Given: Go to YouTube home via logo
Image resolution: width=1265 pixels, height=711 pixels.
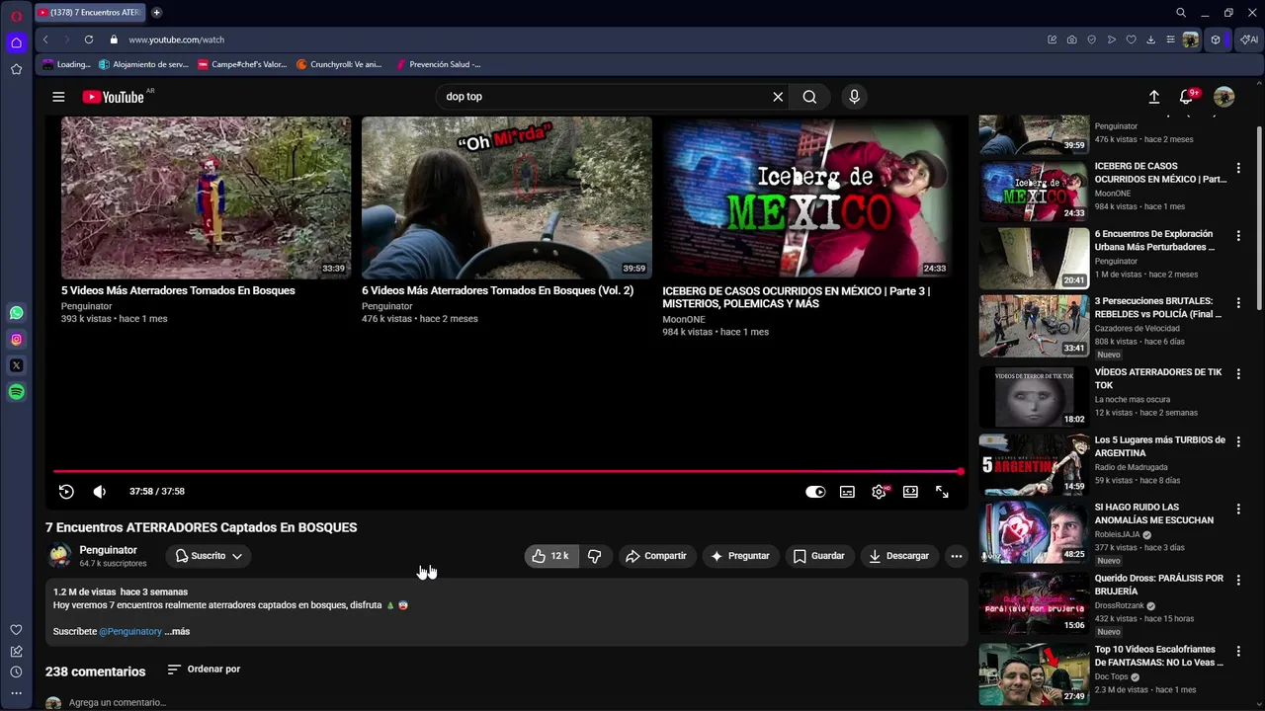Looking at the screenshot, I should 113,97.
